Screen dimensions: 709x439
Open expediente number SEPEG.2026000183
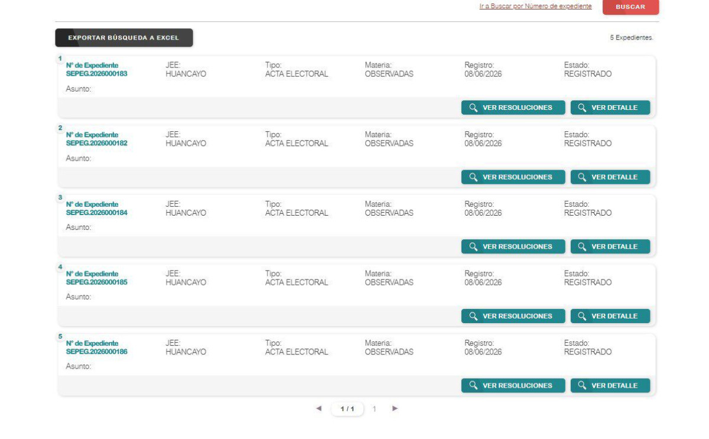pyautogui.click(x=97, y=74)
